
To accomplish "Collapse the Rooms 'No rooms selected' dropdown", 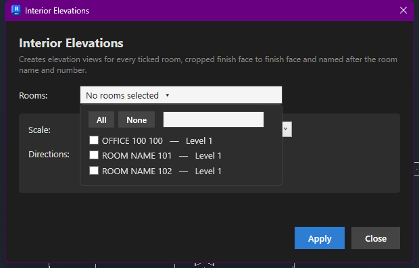I will click(181, 95).
